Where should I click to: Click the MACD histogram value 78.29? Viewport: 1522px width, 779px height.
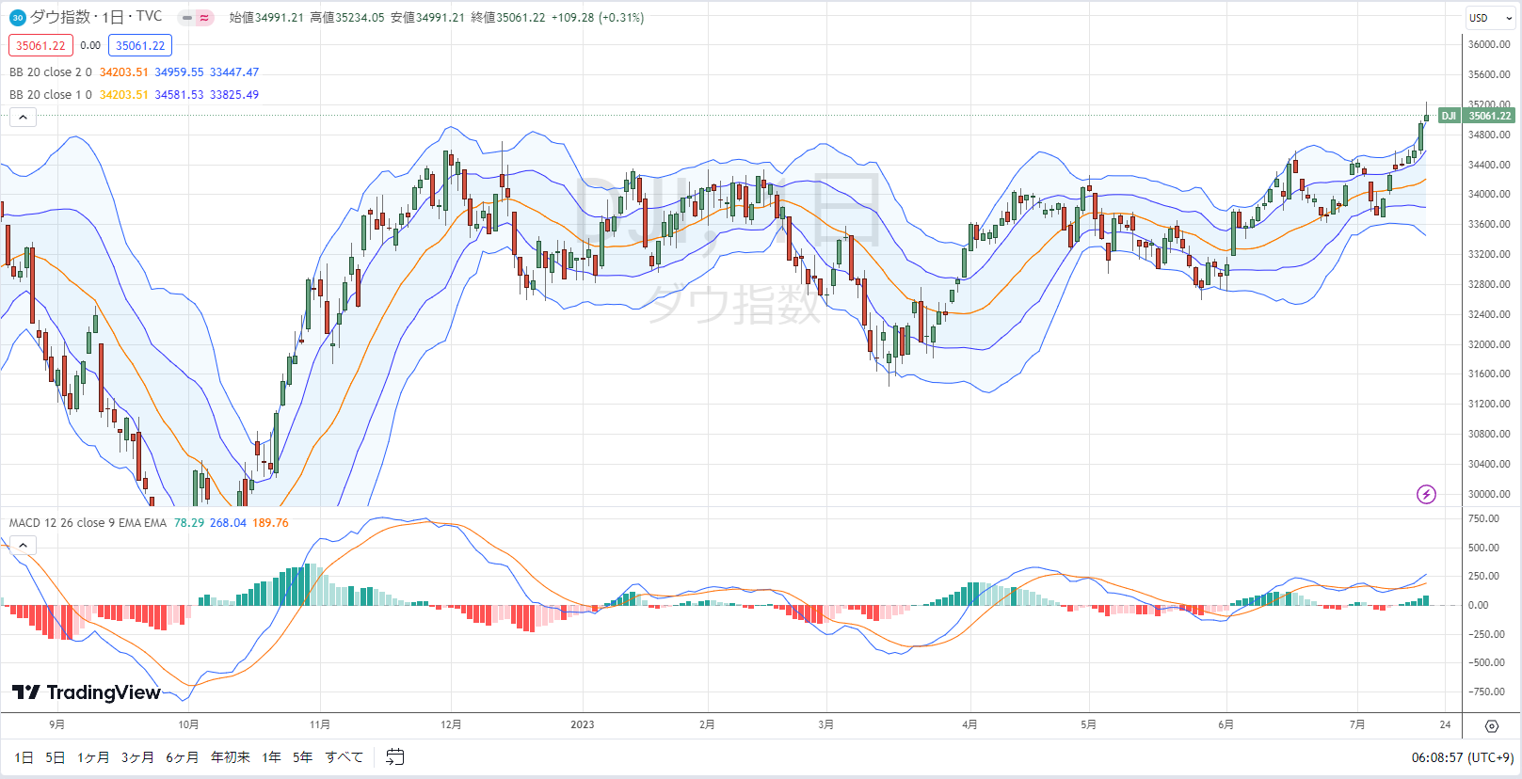point(189,523)
